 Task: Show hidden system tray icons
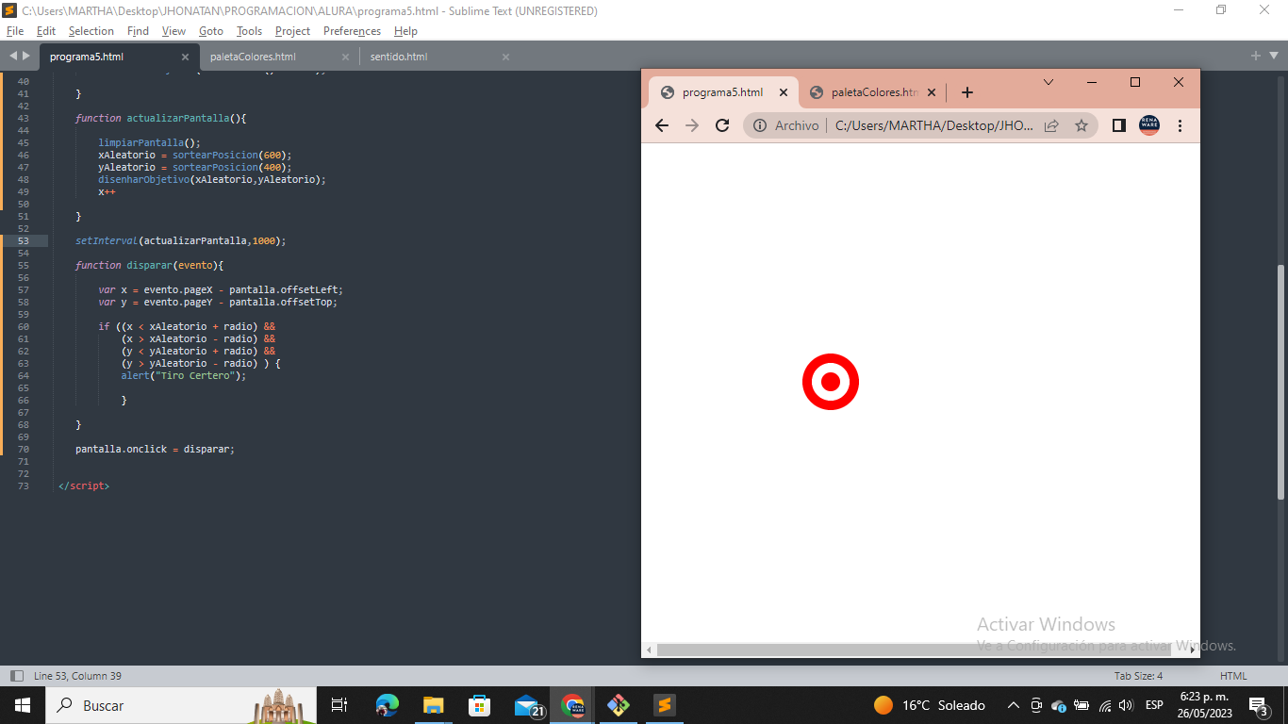[x=1014, y=705]
